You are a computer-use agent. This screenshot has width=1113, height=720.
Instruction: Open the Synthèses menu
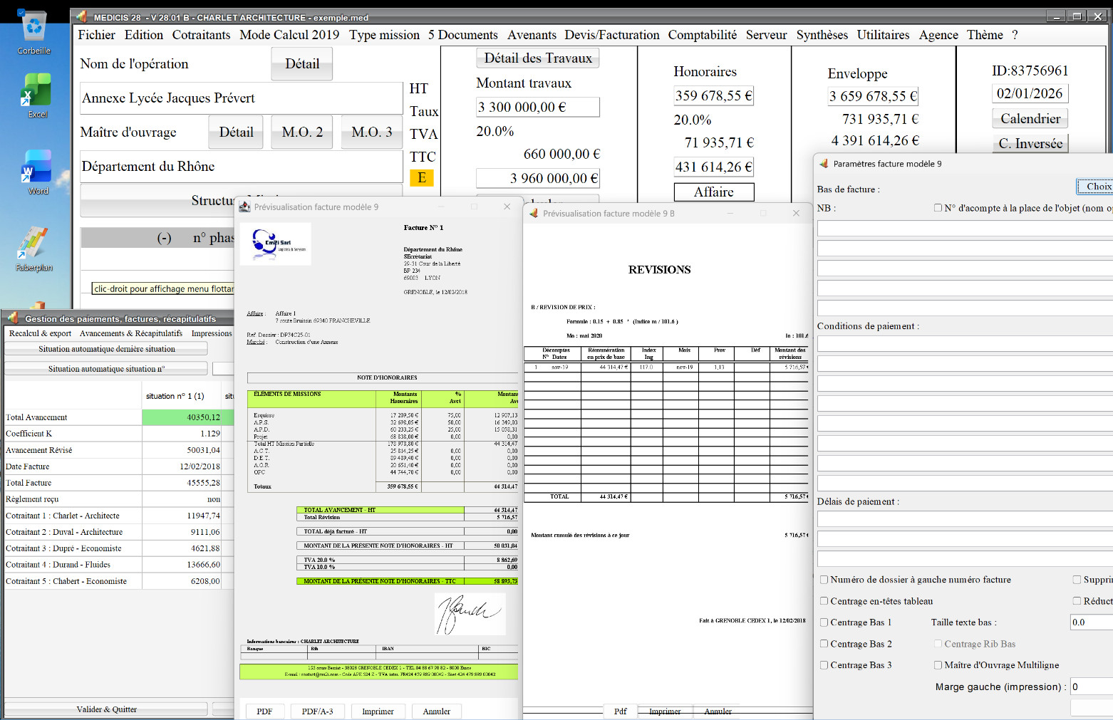[x=822, y=35]
